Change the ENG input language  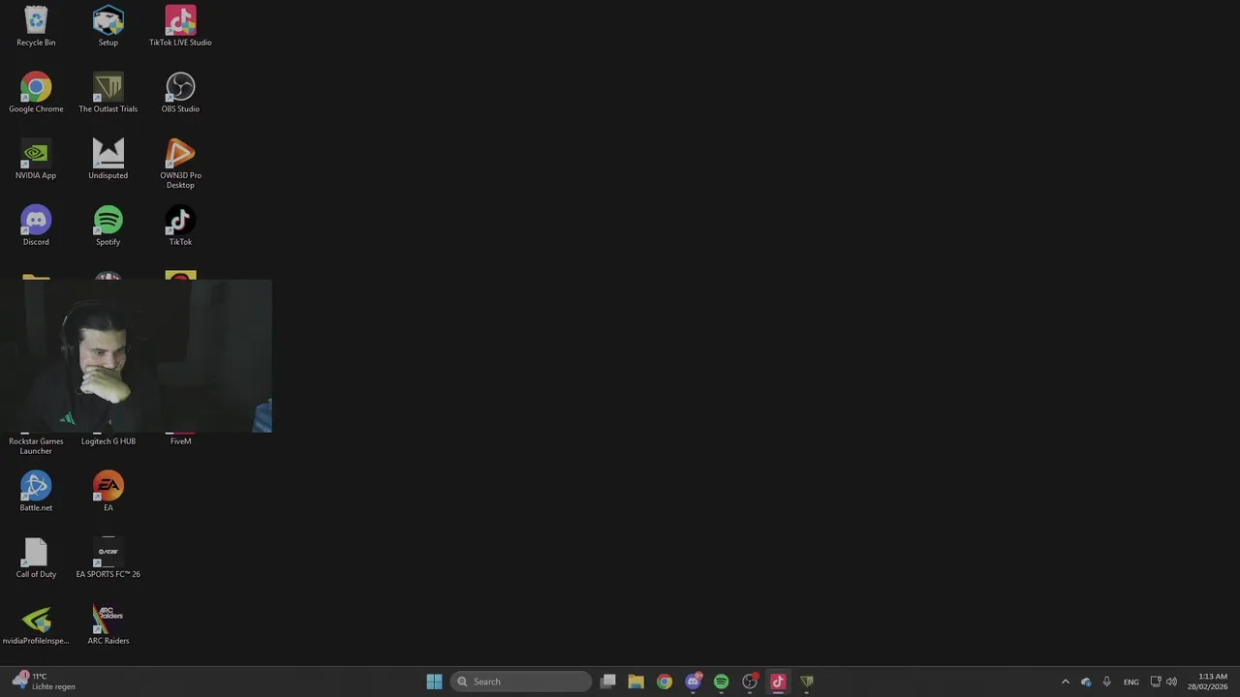tap(1131, 682)
